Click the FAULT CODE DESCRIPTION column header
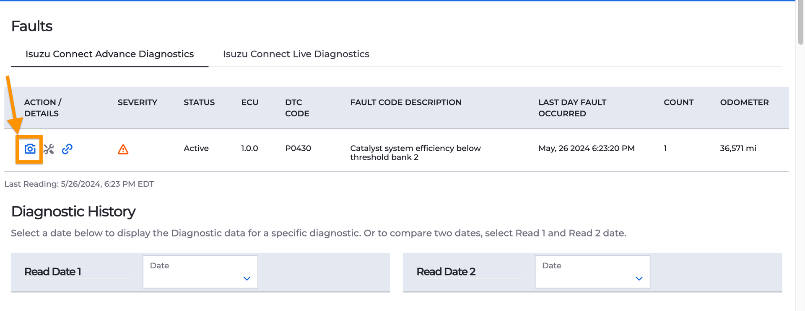Viewport: 805px width, 311px height. click(406, 103)
